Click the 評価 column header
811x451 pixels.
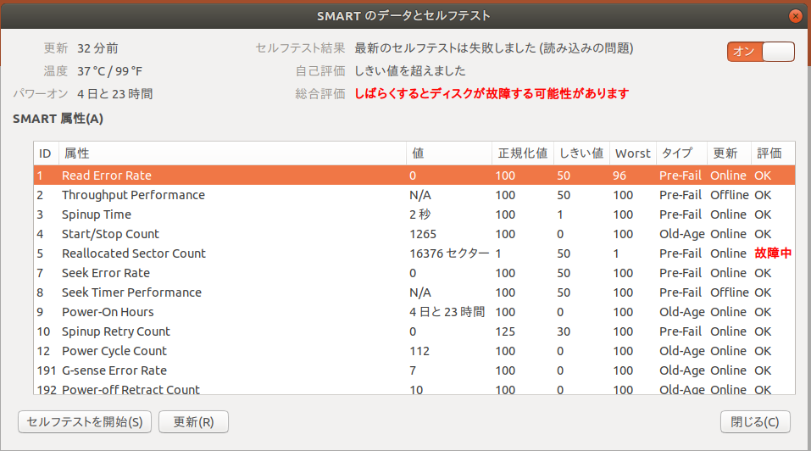pos(773,153)
